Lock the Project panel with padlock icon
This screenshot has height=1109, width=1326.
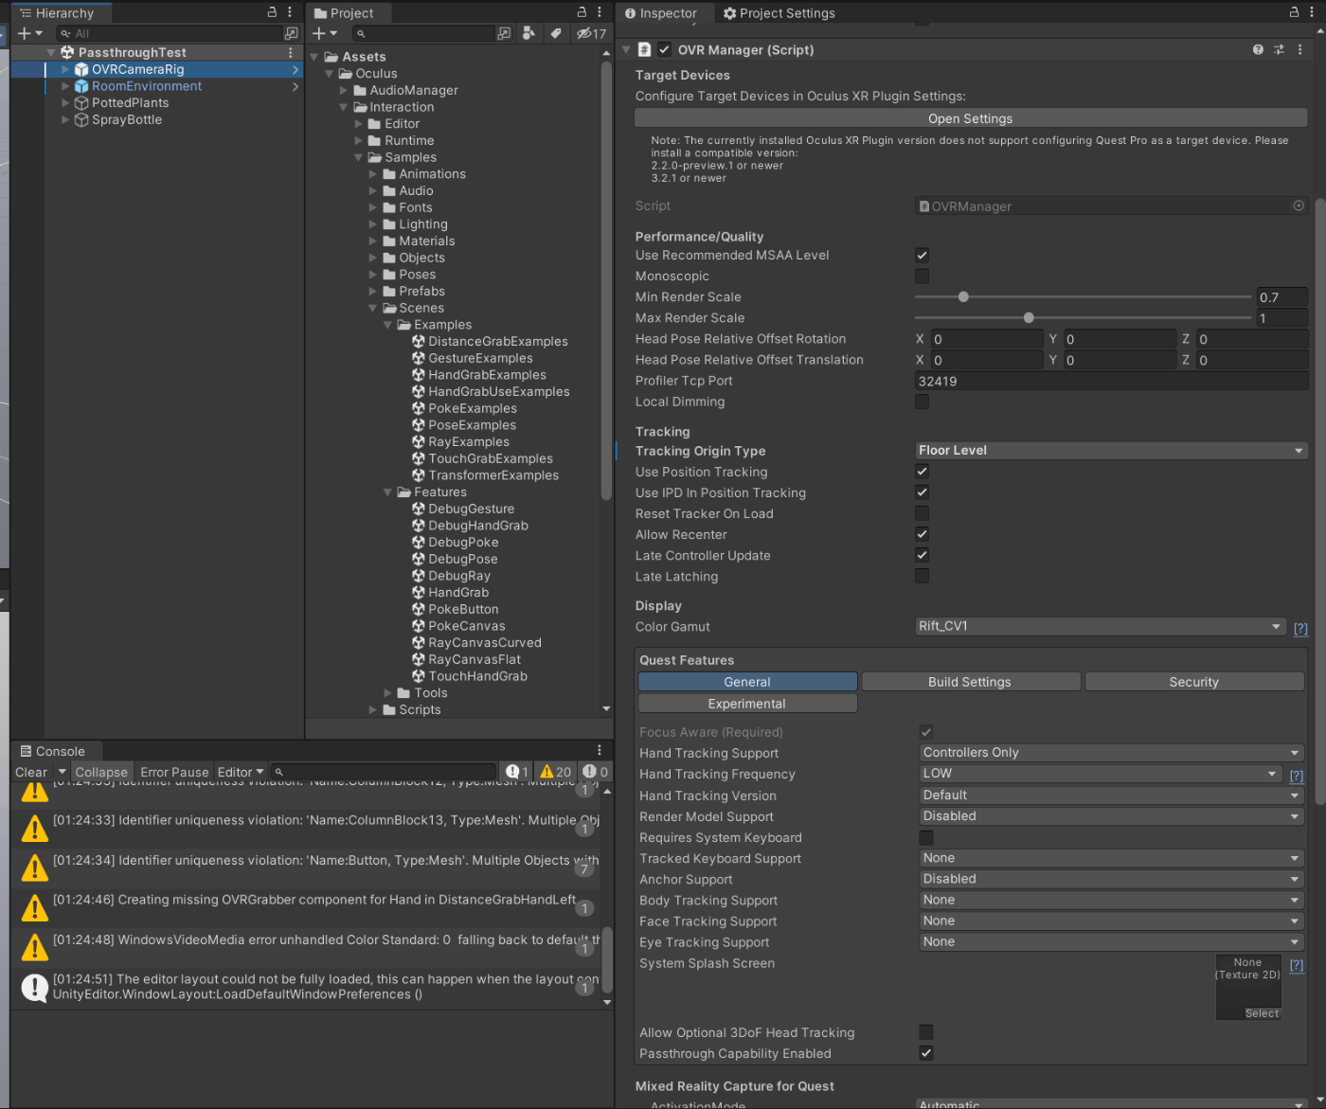(582, 12)
